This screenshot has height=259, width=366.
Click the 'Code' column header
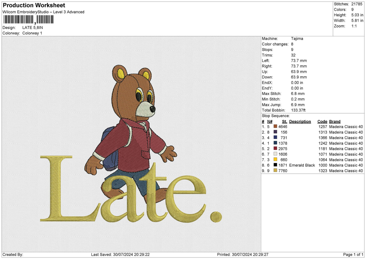(x=322, y=121)
